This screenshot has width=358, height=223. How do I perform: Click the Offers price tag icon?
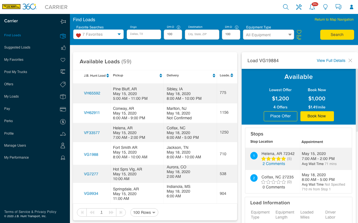tap(63, 84)
